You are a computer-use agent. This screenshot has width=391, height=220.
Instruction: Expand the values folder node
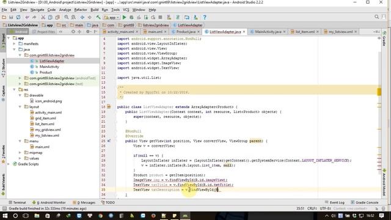(x=20, y=158)
